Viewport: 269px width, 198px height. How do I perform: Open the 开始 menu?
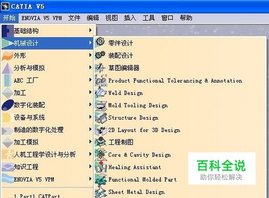point(9,18)
